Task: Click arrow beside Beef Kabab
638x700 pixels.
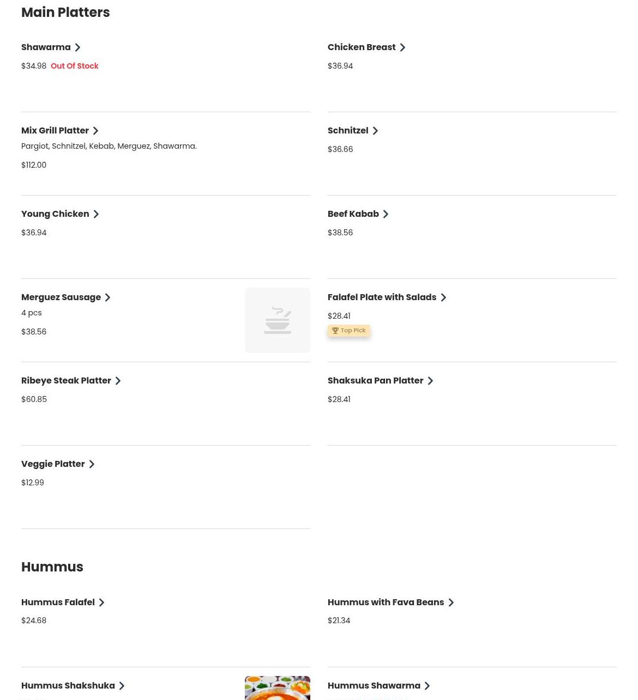Action: point(386,214)
